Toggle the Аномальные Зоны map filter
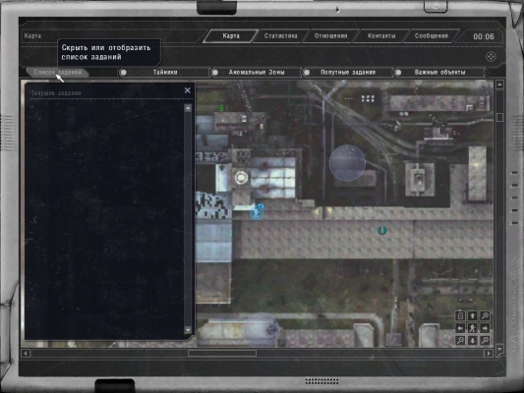The image size is (524, 393). coord(257,73)
